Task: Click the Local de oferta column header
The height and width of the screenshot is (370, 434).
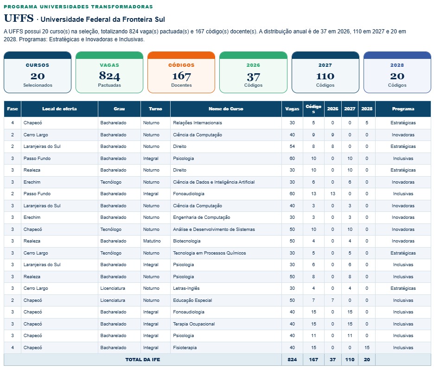Action: tap(59, 109)
